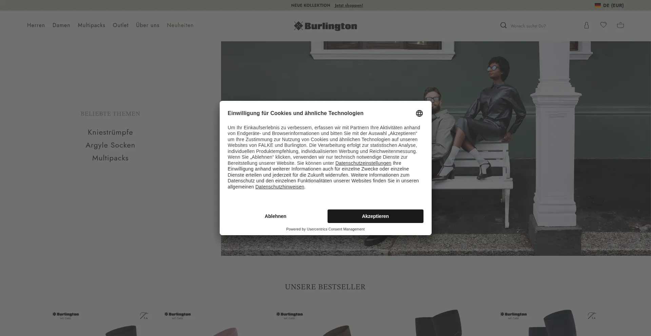Decline cookies with Ablehnen button
651x336 pixels.
click(276, 216)
